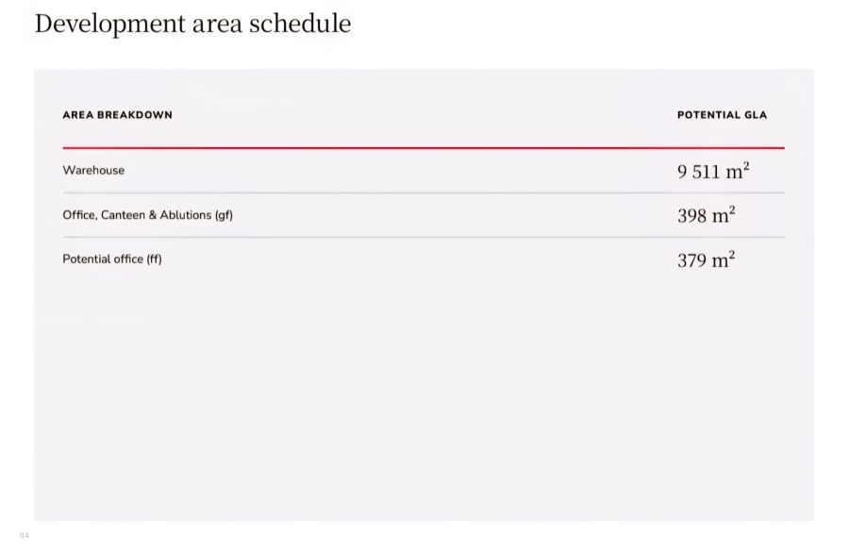This screenshot has width=849, height=552.
Task: Select the POTENTIAL GLA column header
Action: coord(722,115)
